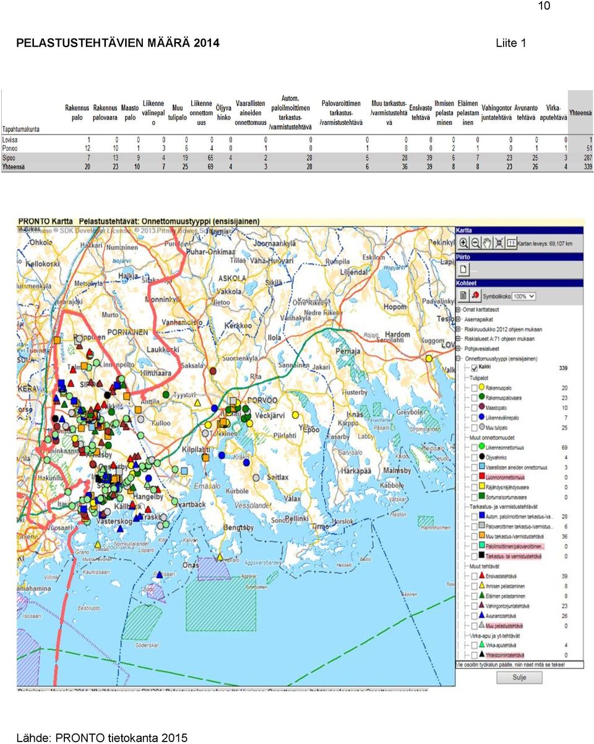The image size is (594, 744).
Task: Click the Yhteistoimintatehtävä highlighted label
Action: (505, 655)
